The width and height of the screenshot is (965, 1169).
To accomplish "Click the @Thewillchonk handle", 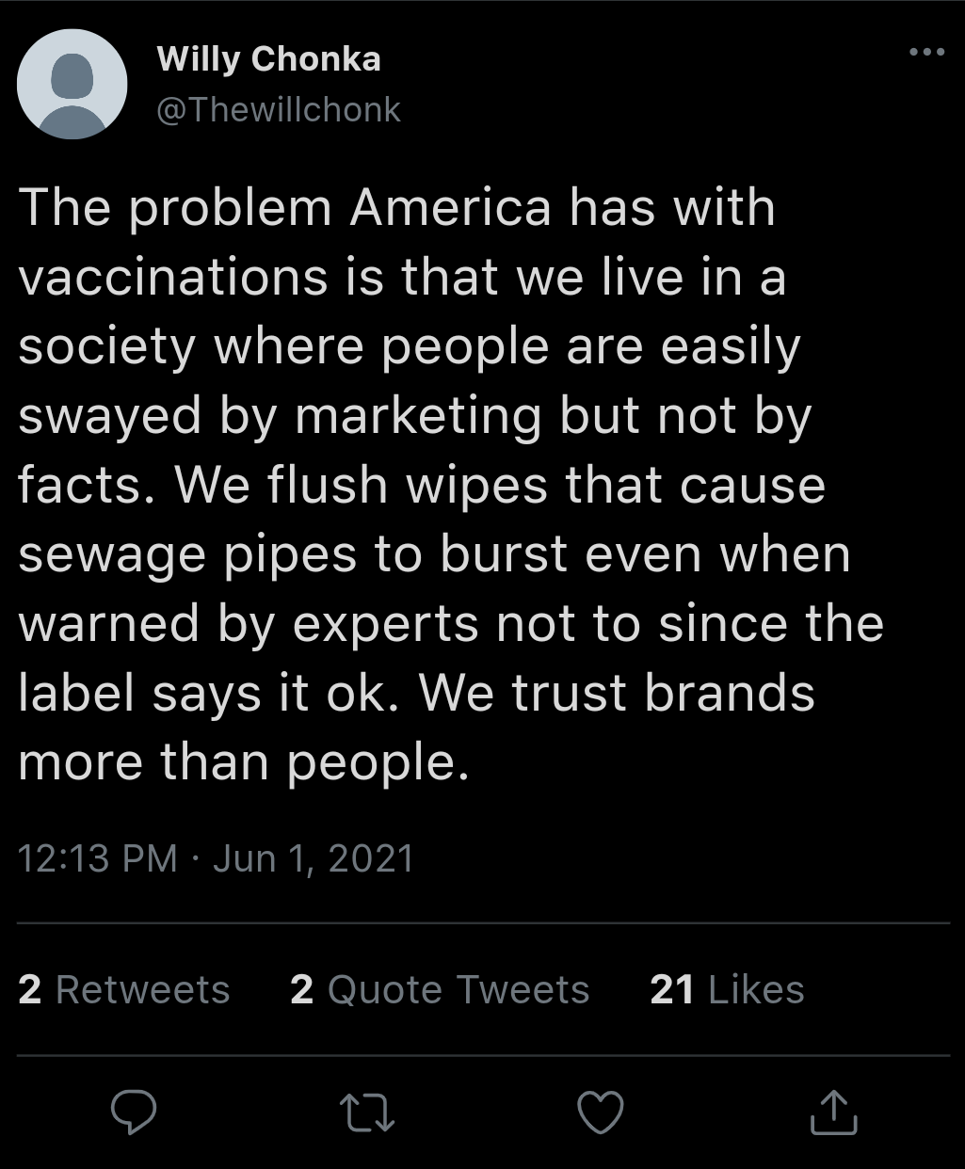I will click(x=276, y=109).
